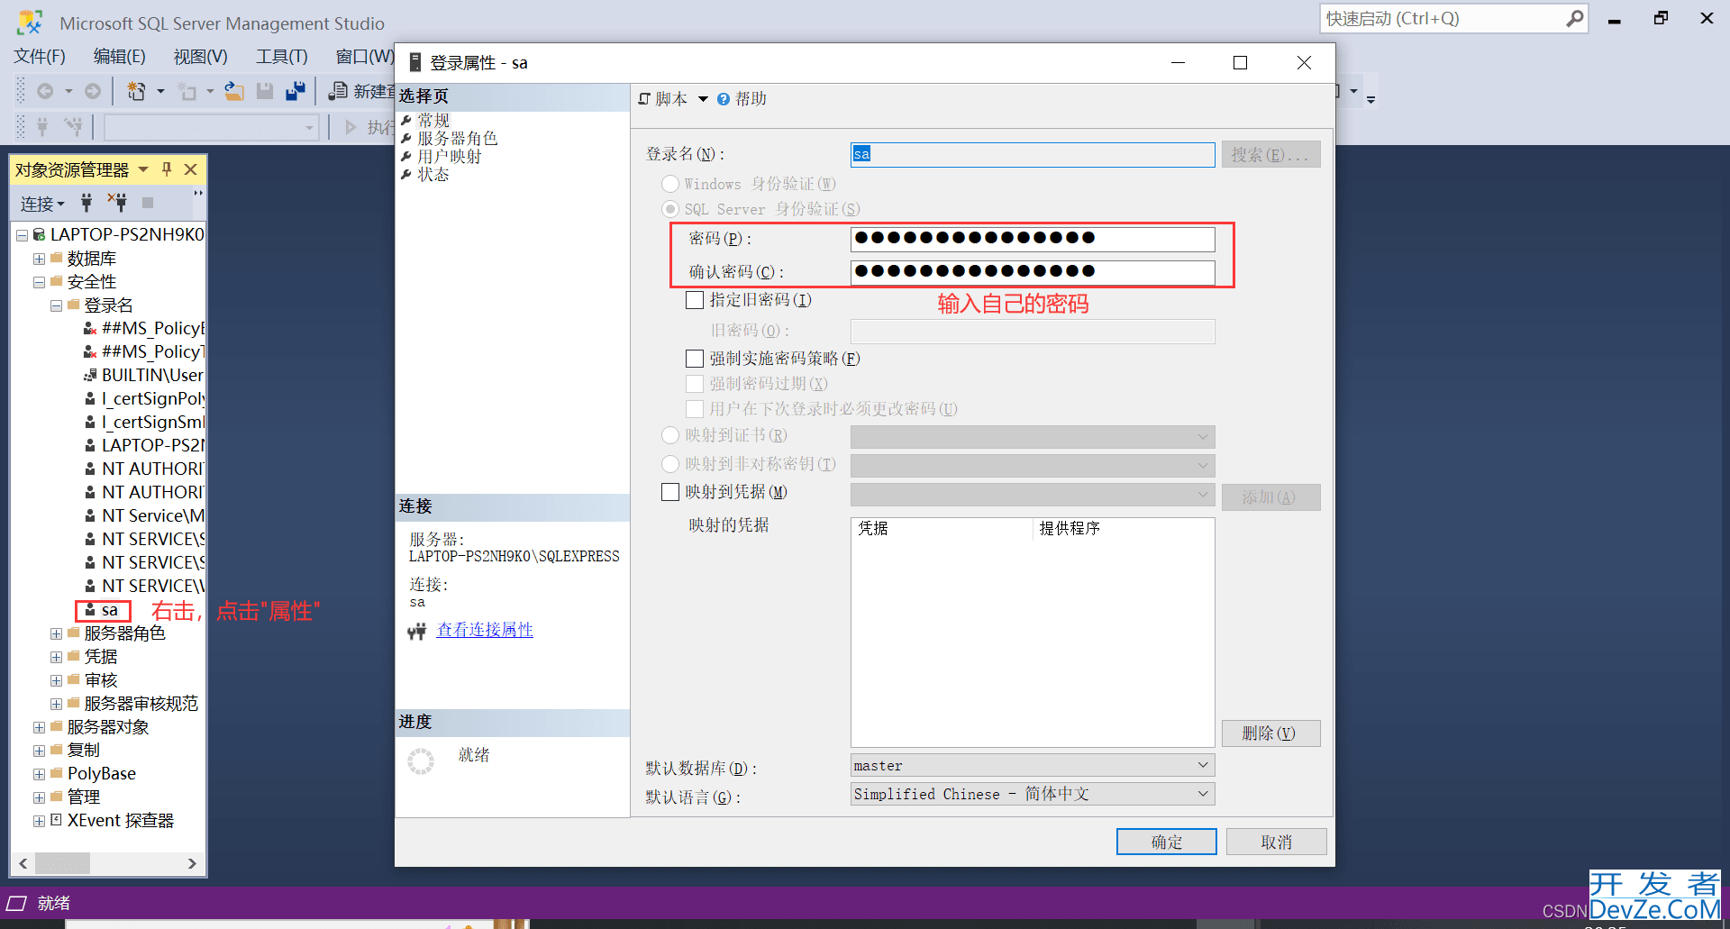This screenshot has width=1730, height=929.
Task: Click Object Explorer horizontal scrollbar right arrow
Action: 192,863
